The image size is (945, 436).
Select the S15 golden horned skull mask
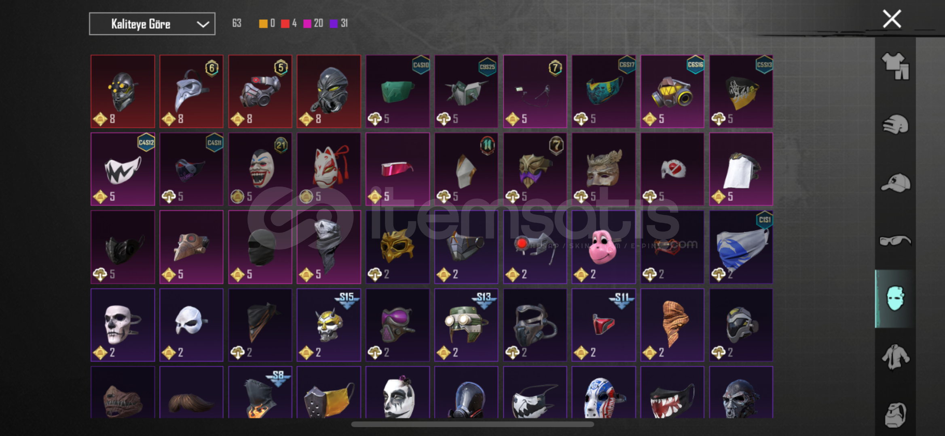pyautogui.click(x=329, y=325)
